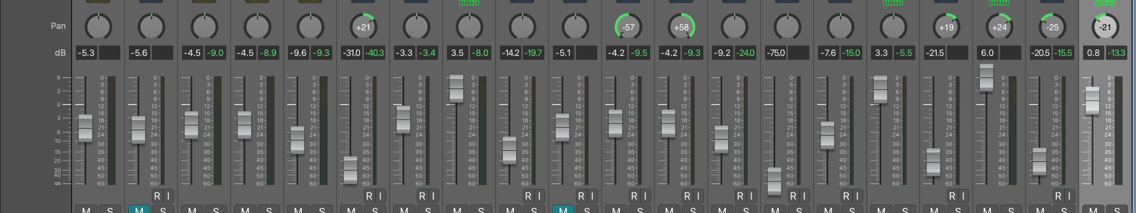Mute the channel strip showing -75.0 dB
The width and height of the screenshot is (1136, 213).
(x=775, y=209)
